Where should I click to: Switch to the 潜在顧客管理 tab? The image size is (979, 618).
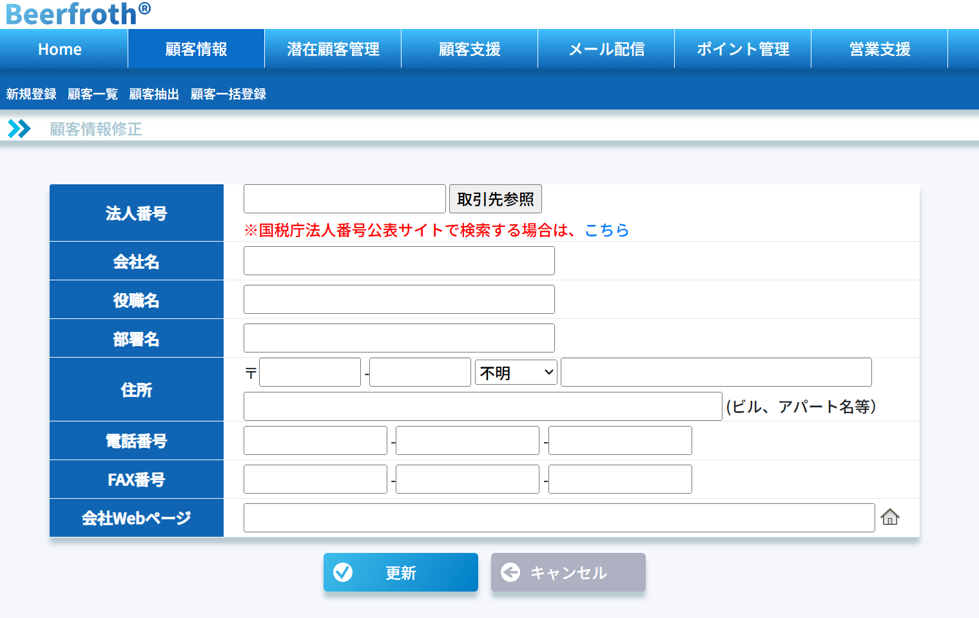pos(333,49)
